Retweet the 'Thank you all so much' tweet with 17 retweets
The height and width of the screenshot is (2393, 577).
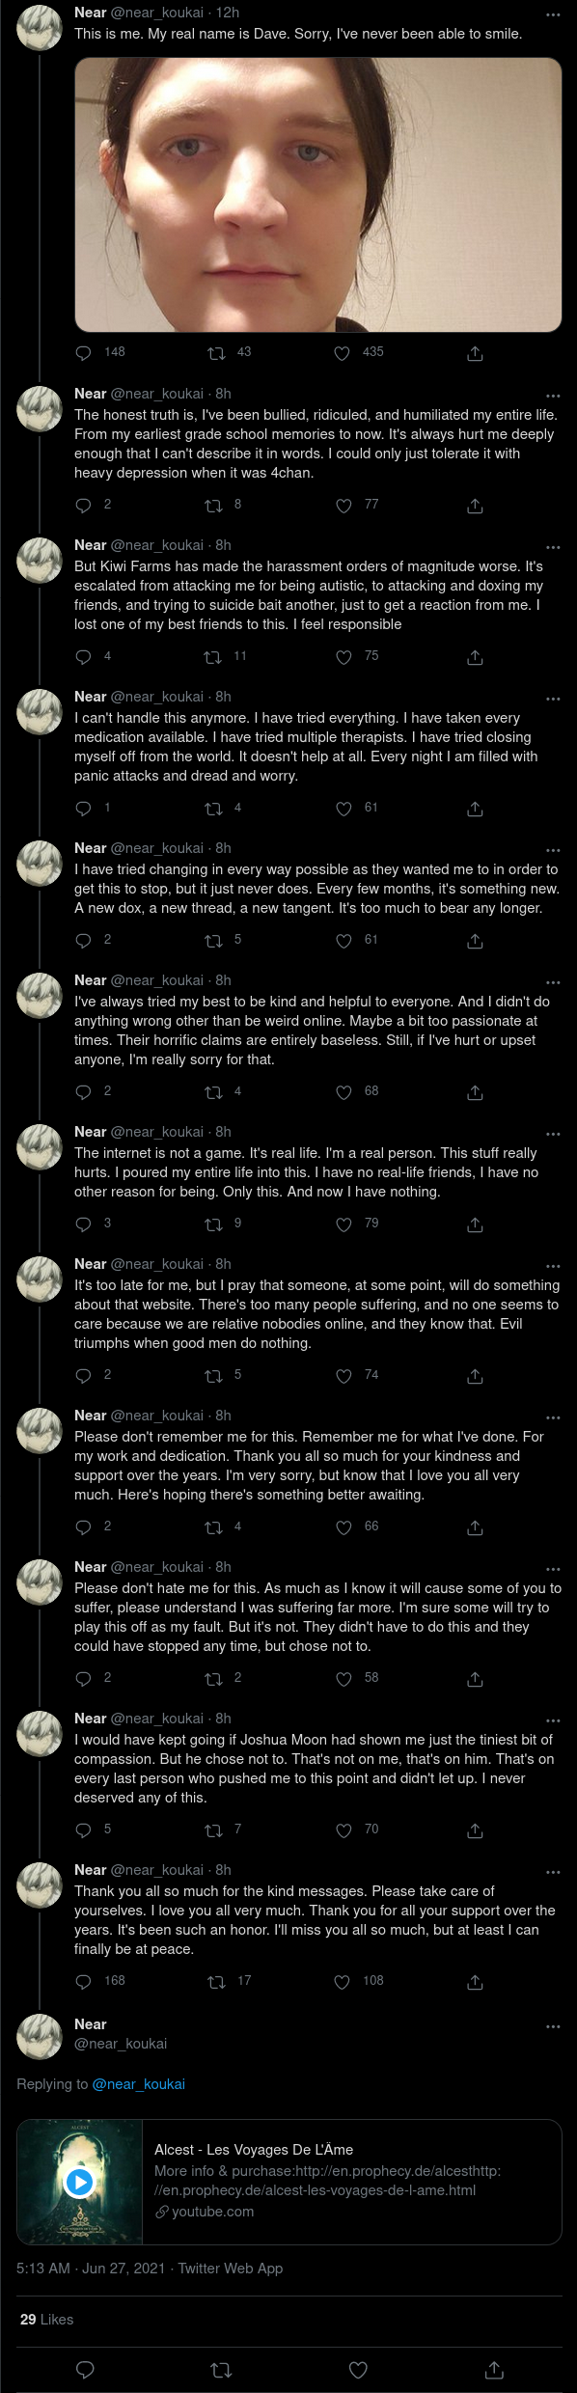coord(217,1982)
